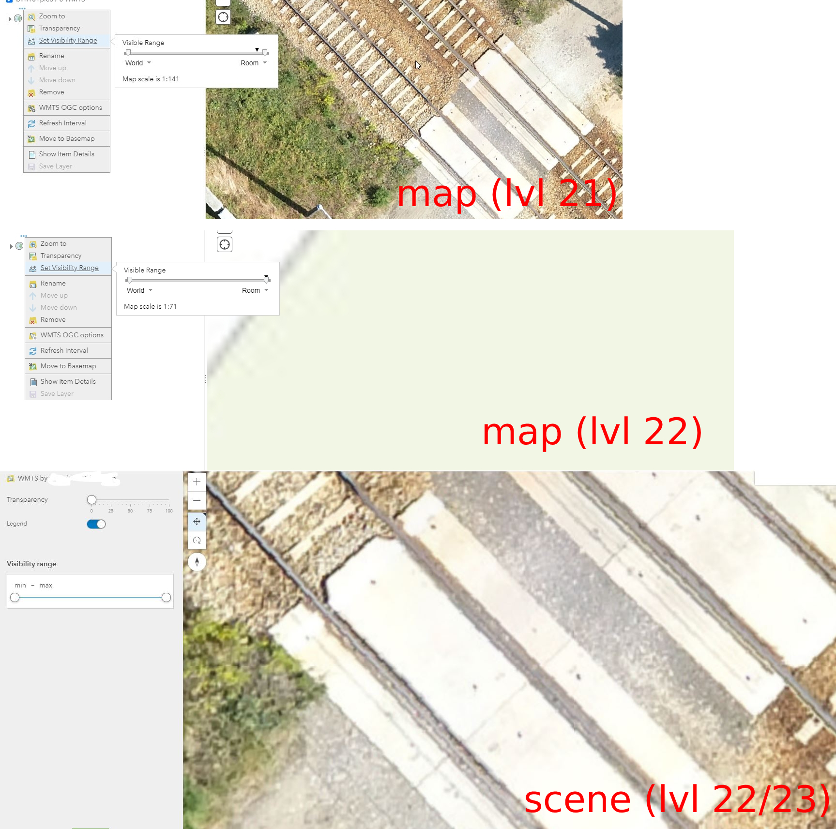836x829 pixels.
Task: Click the WMTS layer icon in the scene panel
Action: pyautogui.click(x=11, y=479)
